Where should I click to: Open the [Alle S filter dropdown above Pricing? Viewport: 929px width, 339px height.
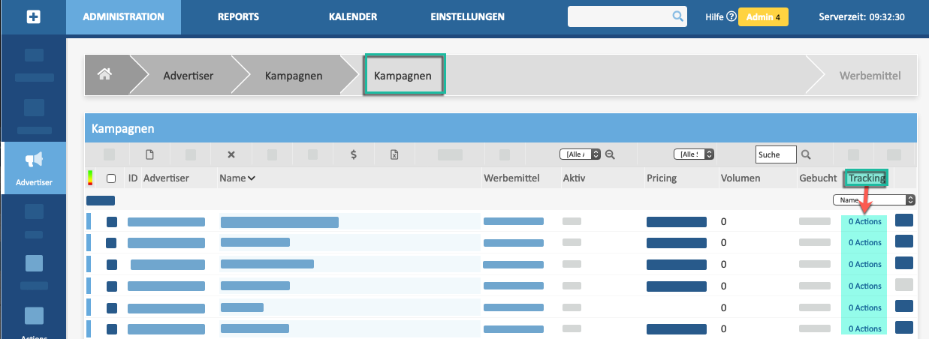(x=694, y=154)
